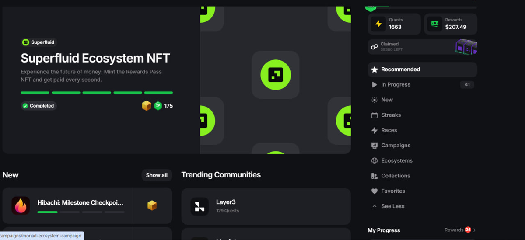Click the chevron next to Rewards 24
Screen dimensions: 525x240
[x=475, y=230]
